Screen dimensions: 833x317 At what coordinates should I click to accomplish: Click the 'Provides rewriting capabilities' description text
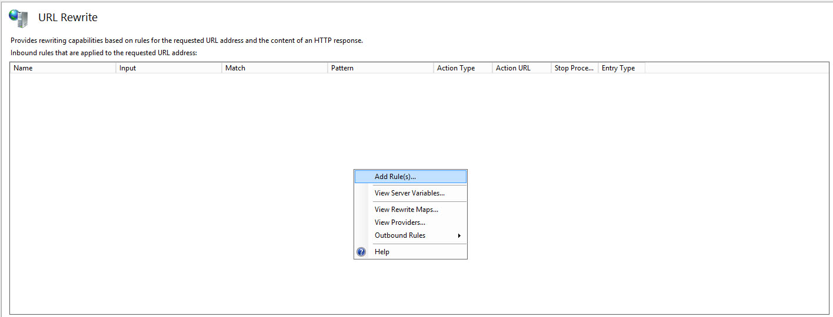(186, 41)
